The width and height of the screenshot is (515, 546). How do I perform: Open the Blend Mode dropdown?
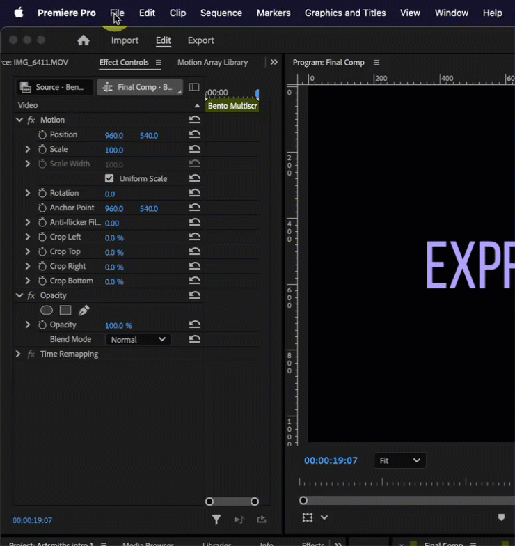coord(138,340)
